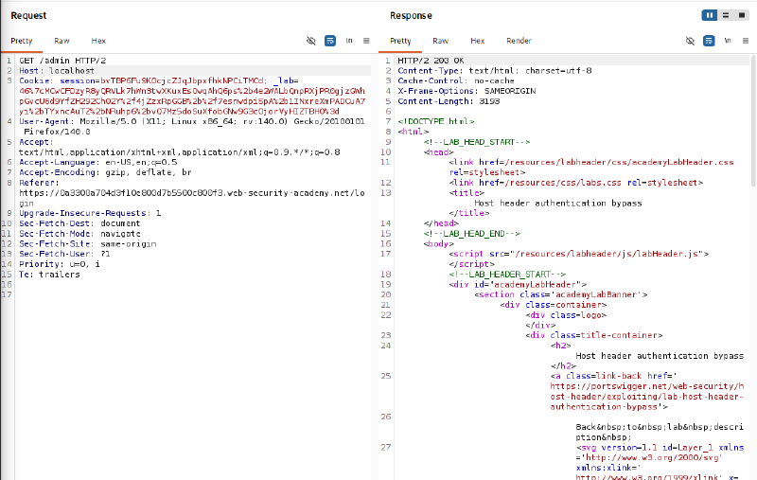Select top-bottom split layout icon
Viewport: 757px width, 480px height.
click(725, 15)
